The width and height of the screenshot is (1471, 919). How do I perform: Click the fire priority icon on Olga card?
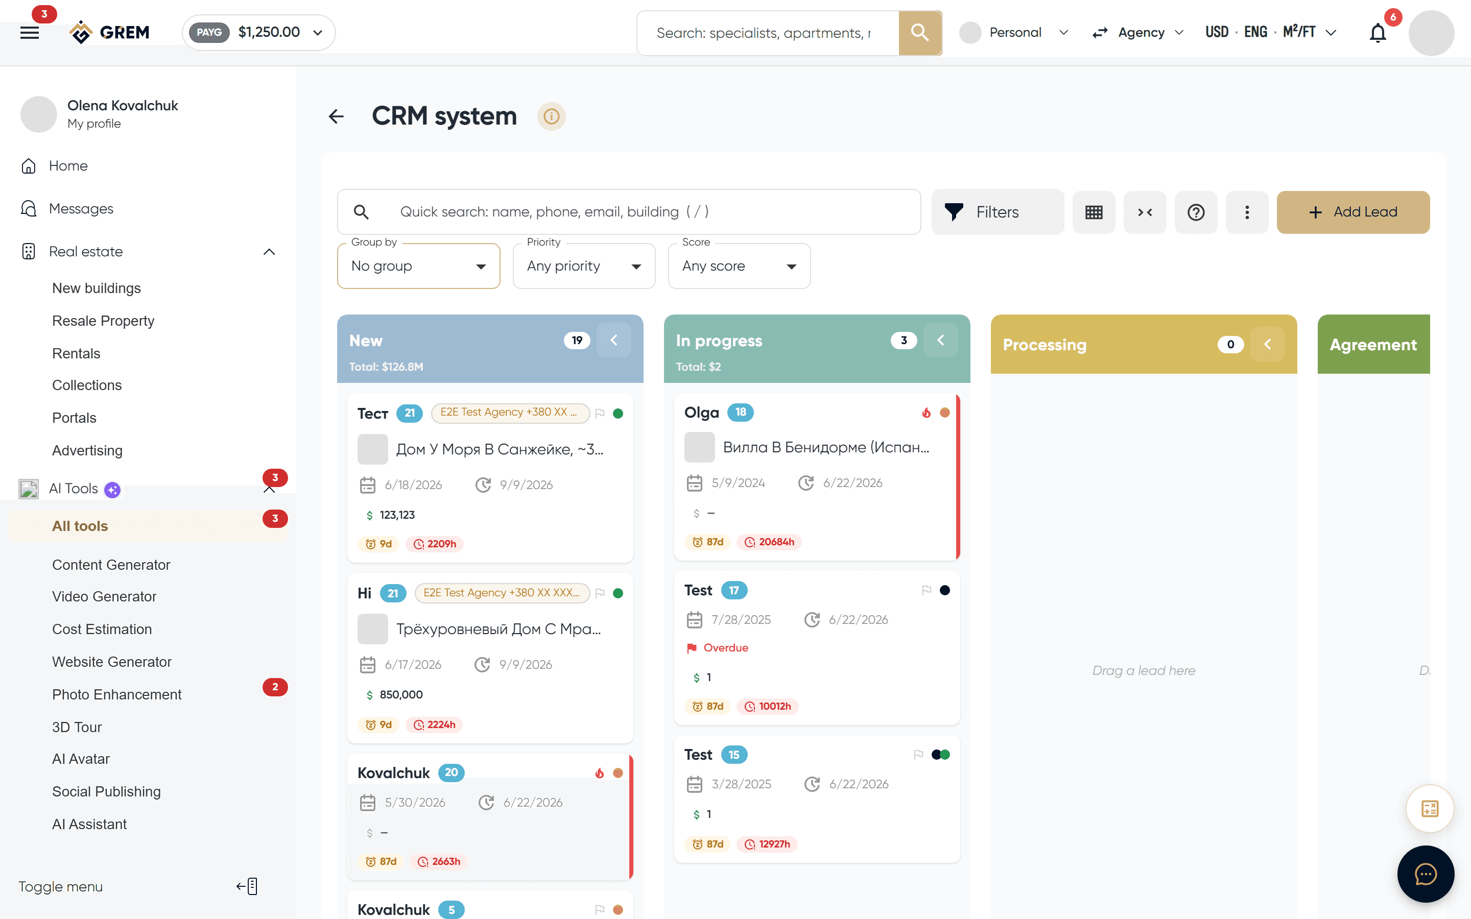927,413
